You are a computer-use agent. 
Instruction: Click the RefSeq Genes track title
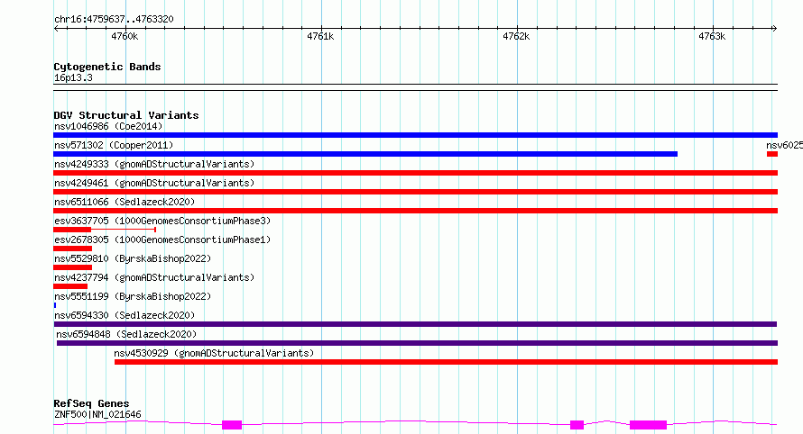(91, 403)
